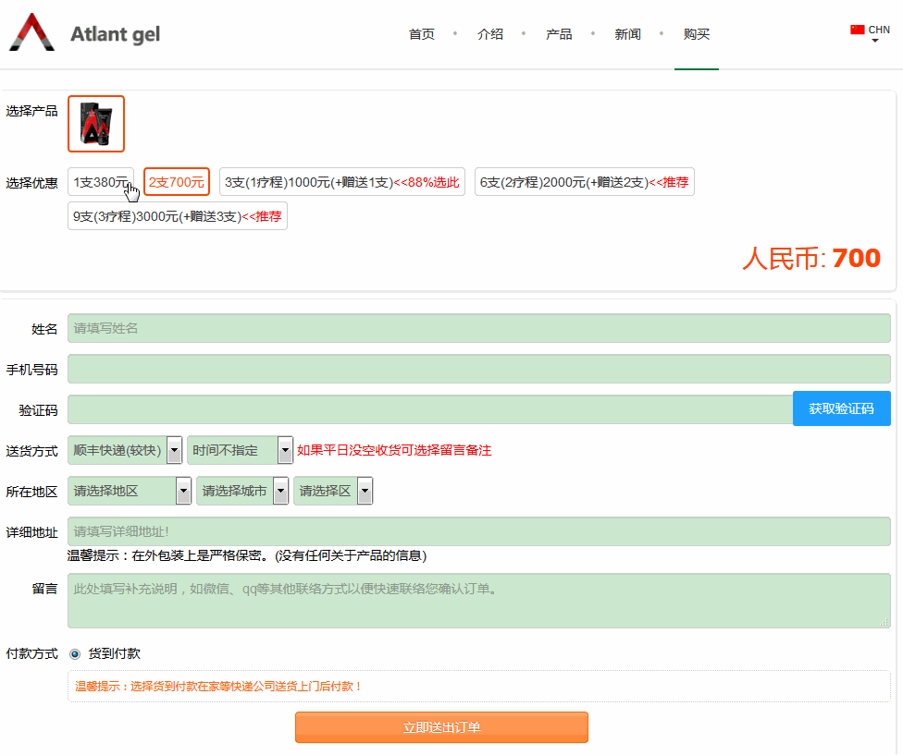903x755 pixels.
Task: Click the Atlant gel logo icon
Action: pyautogui.click(x=31, y=33)
